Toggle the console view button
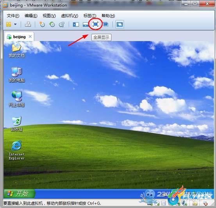Screen dimensions: 216x208 [x=120, y=24]
